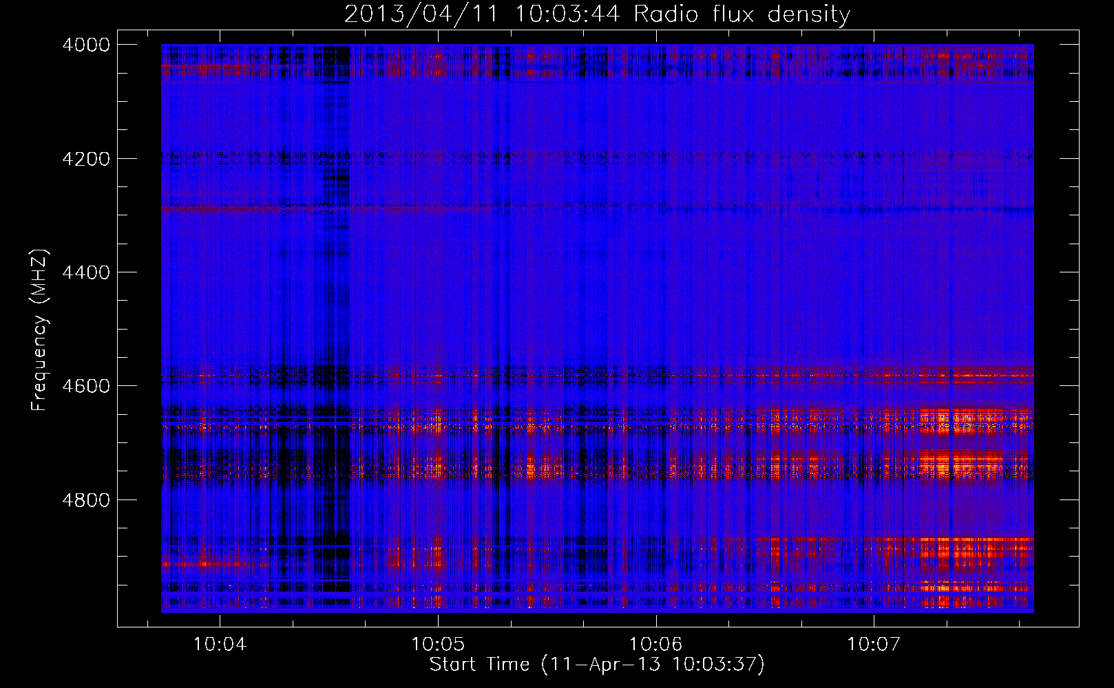Click the '4800' frequency axis label
1114x688 pixels.
point(86,500)
